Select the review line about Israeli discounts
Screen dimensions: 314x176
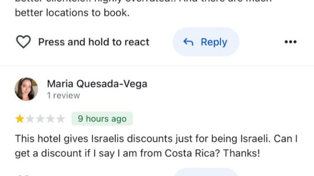156,139
